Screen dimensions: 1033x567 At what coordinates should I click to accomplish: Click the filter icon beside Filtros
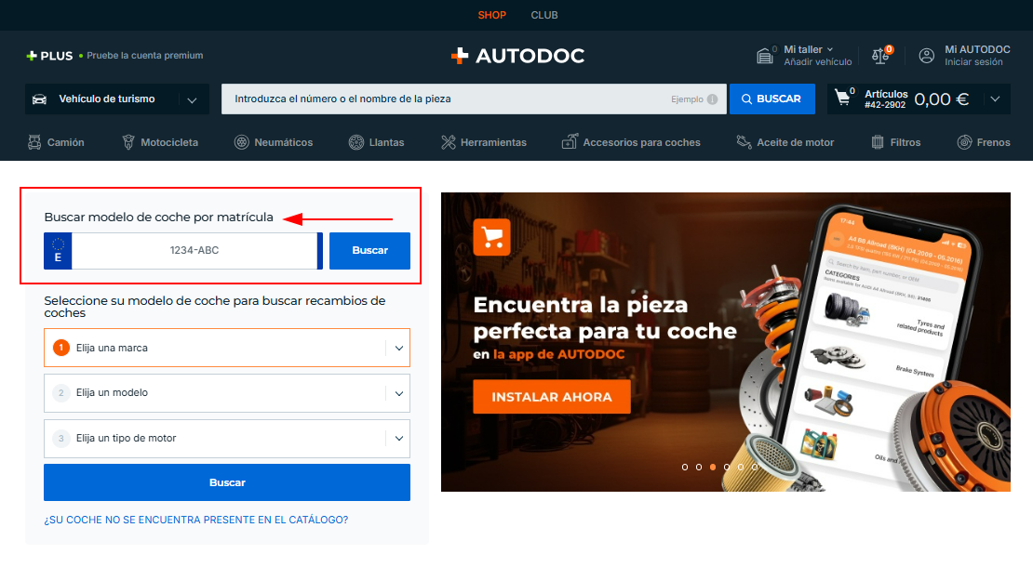[878, 142]
